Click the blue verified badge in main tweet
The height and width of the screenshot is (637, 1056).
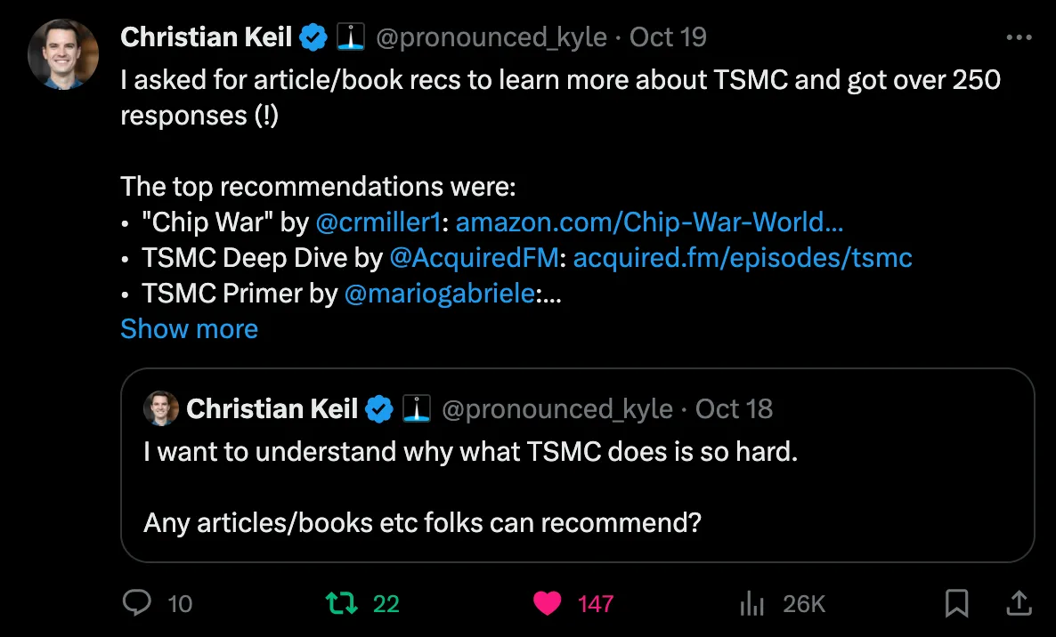coord(313,37)
